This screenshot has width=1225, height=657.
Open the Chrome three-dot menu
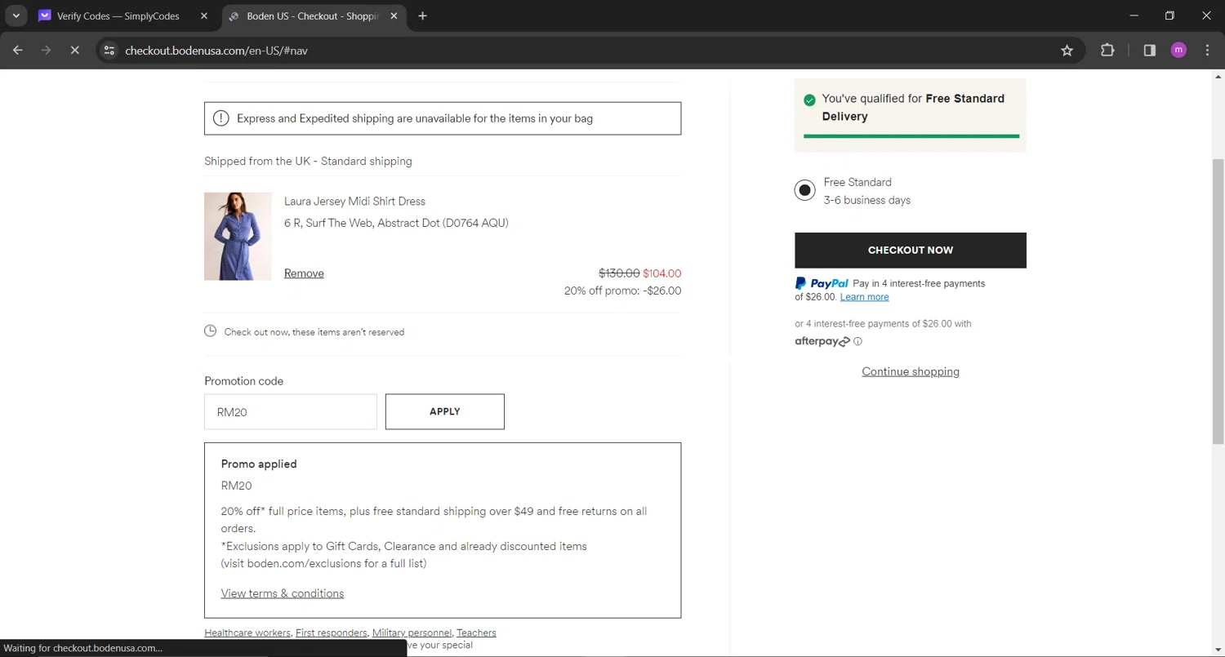point(1207,51)
